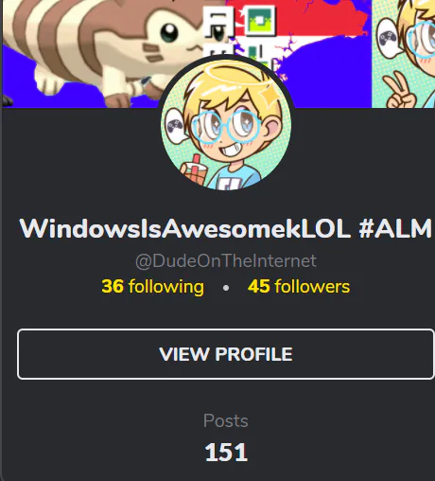Click the peace sign hand in banner

[x=399, y=92]
